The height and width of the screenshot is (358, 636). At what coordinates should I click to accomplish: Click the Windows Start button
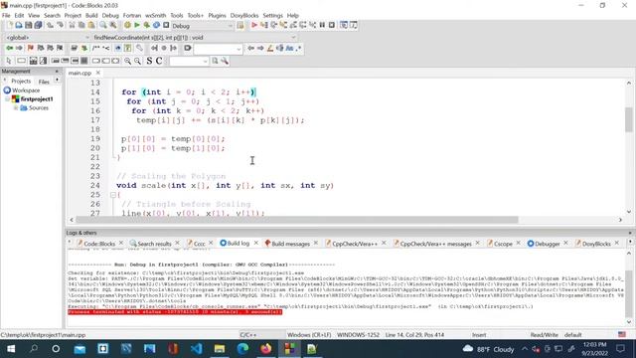[11, 349]
